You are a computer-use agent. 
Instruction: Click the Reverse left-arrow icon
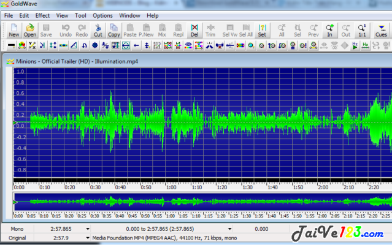136,45
